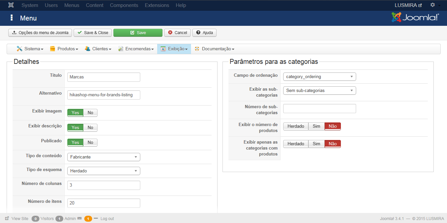
Task: Click the Produtos box icon
Action: [52, 49]
